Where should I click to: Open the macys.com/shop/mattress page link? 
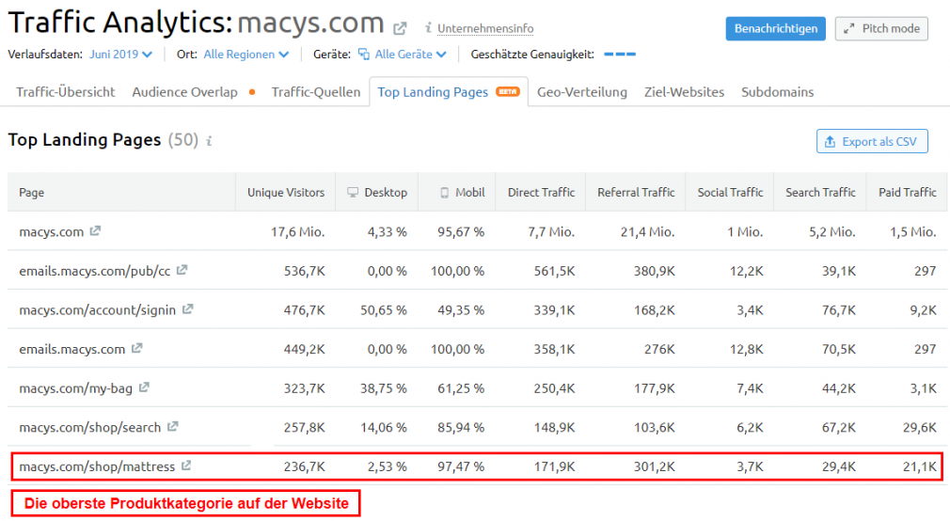97,466
